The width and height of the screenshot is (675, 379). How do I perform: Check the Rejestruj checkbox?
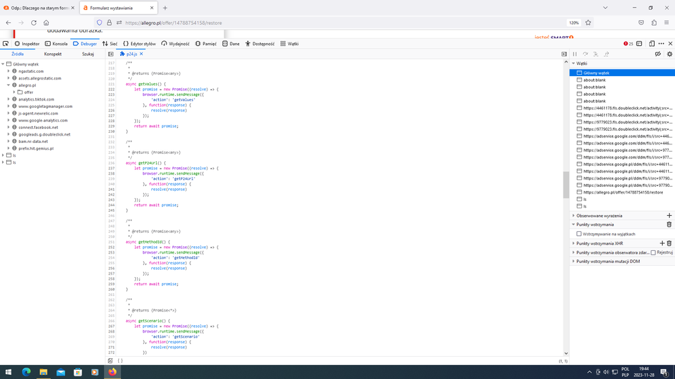[x=653, y=252]
